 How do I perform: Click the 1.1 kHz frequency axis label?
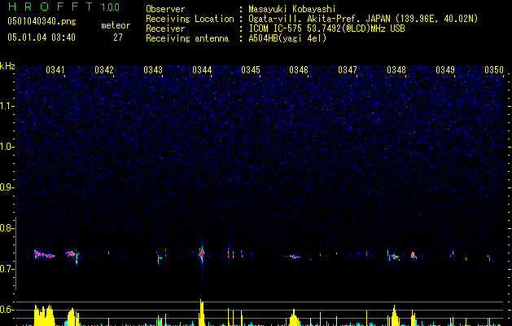click(x=7, y=106)
